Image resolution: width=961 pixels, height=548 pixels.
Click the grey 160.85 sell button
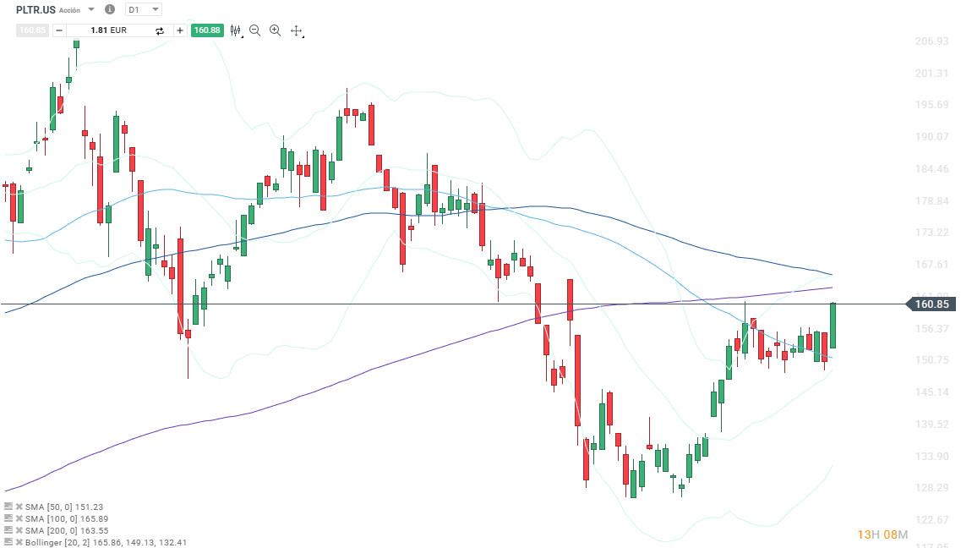32,30
